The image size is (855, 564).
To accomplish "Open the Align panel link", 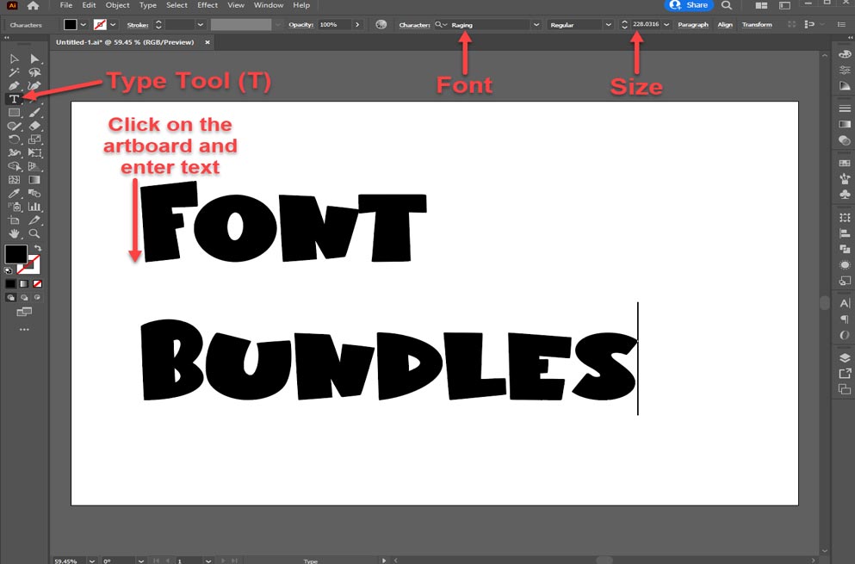I will tap(725, 25).
